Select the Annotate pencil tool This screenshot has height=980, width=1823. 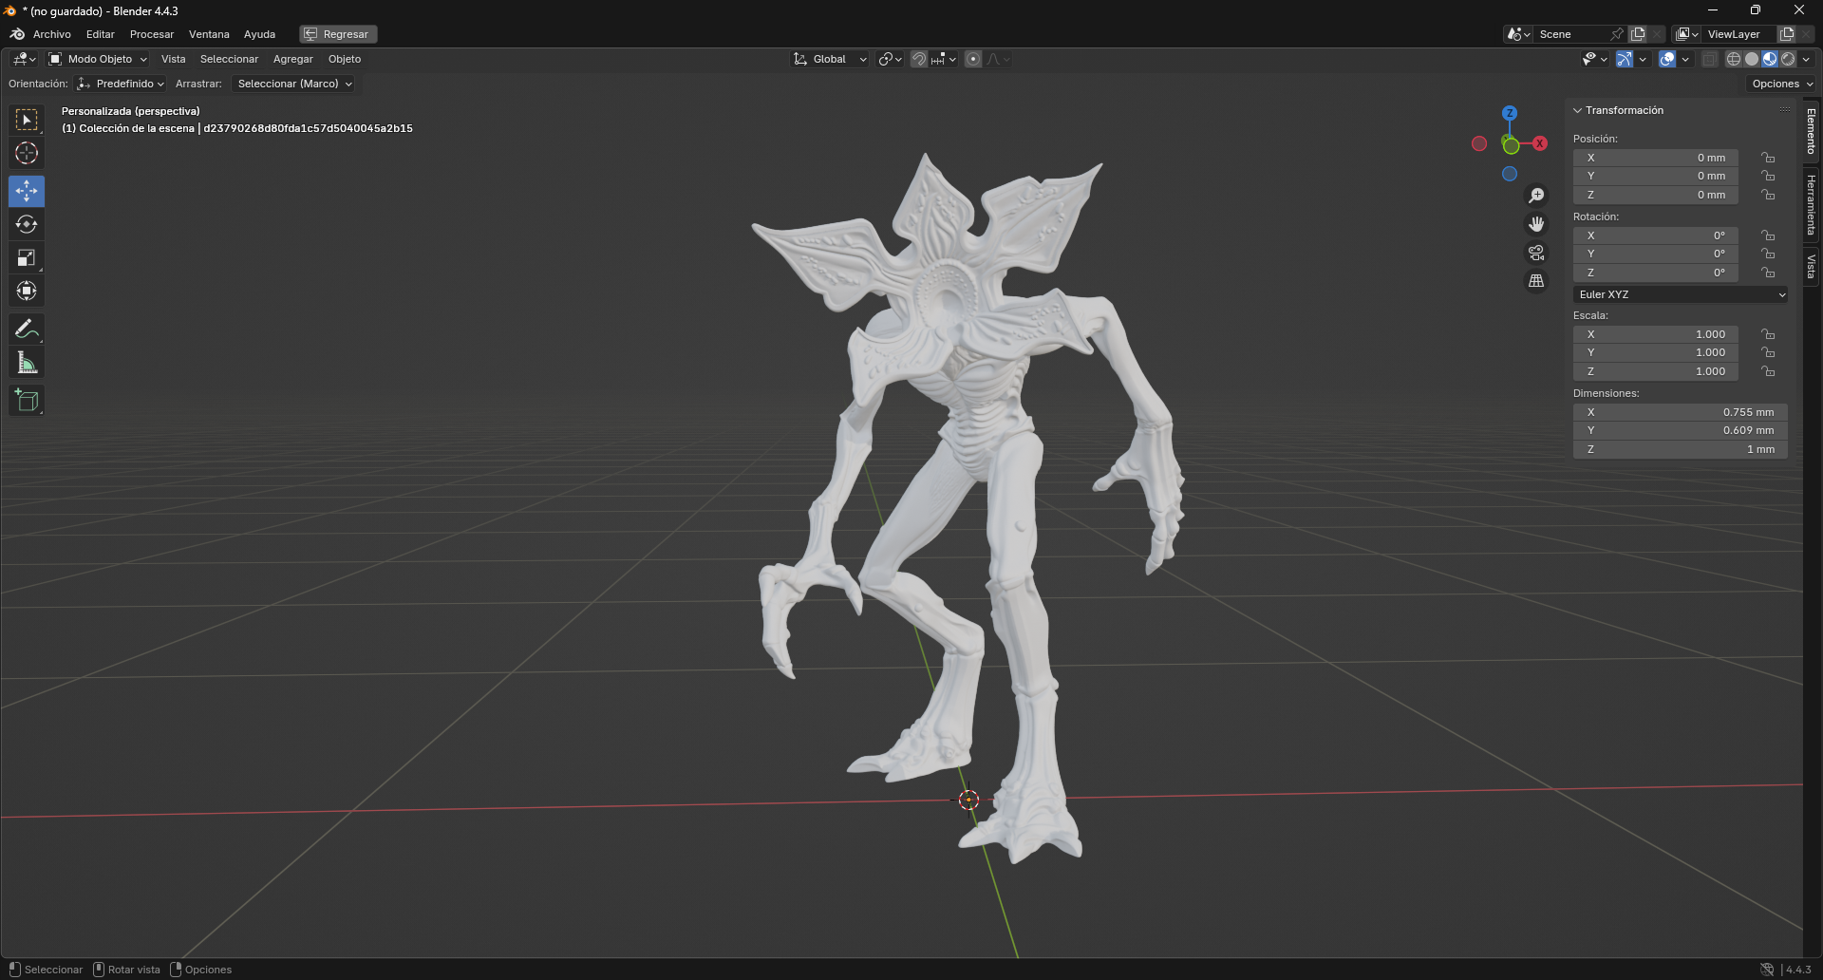27,330
